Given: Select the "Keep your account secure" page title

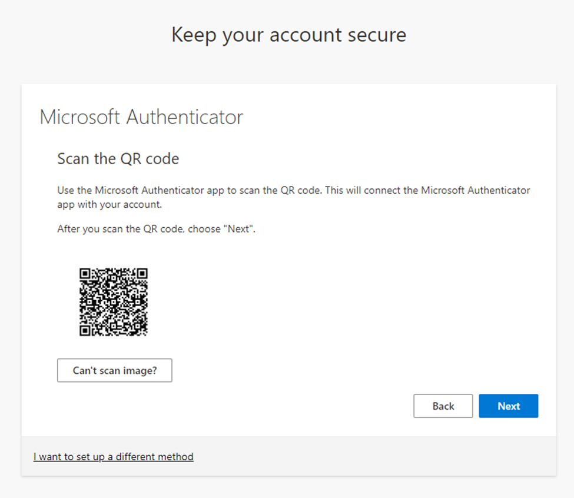Looking at the screenshot, I should click(x=288, y=35).
